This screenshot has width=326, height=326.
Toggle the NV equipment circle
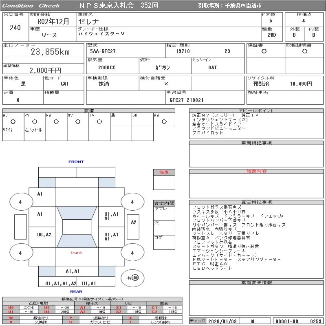[78, 121]
